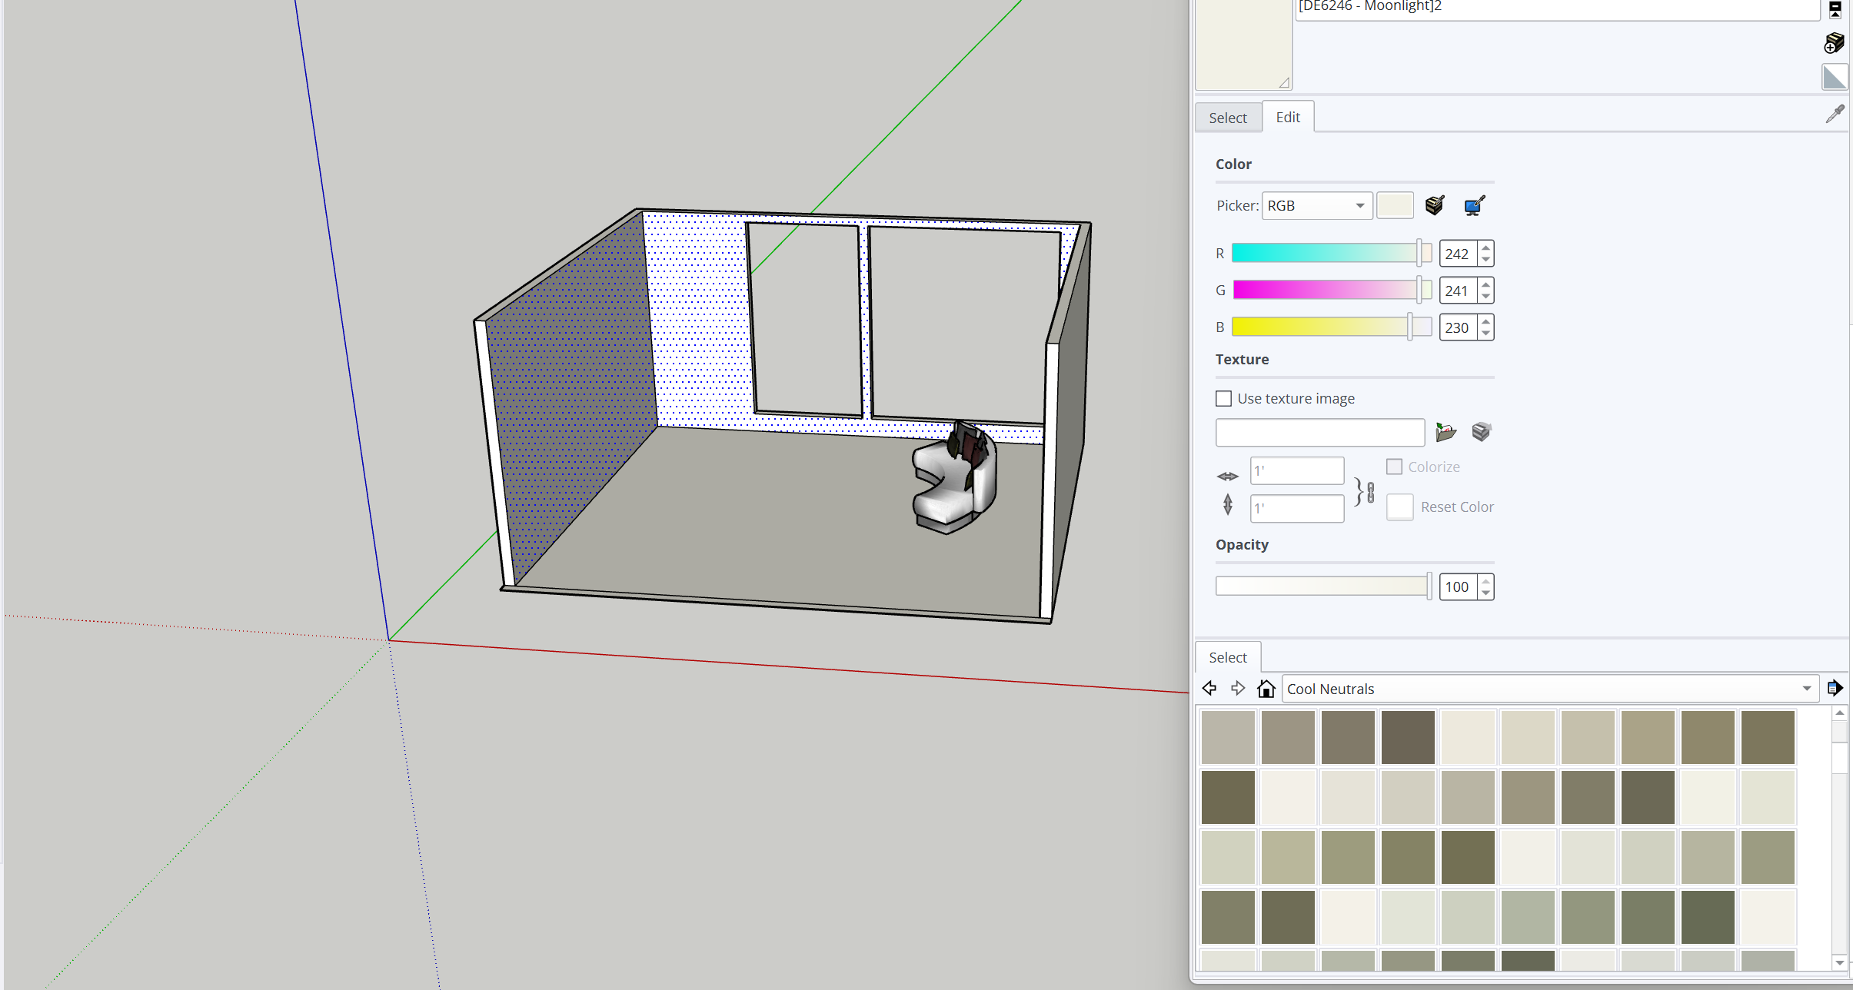Click the create material icon

click(x=1834, y=43)
